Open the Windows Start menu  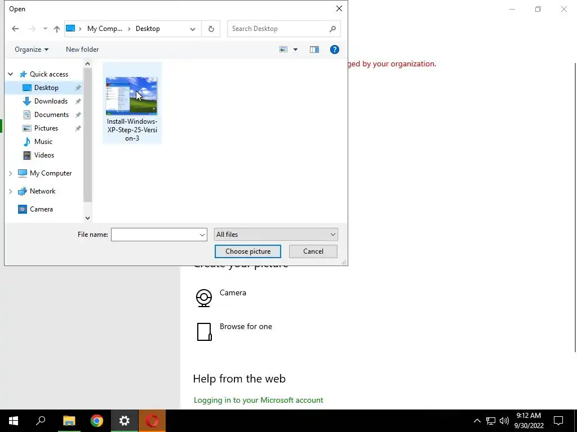point(14,421)
